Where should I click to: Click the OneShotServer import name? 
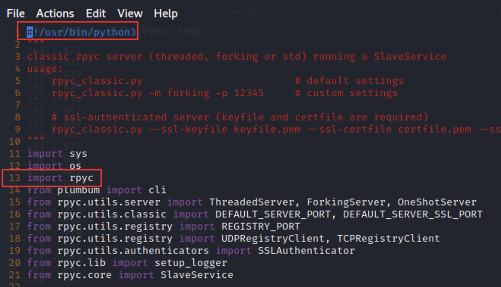437,203
